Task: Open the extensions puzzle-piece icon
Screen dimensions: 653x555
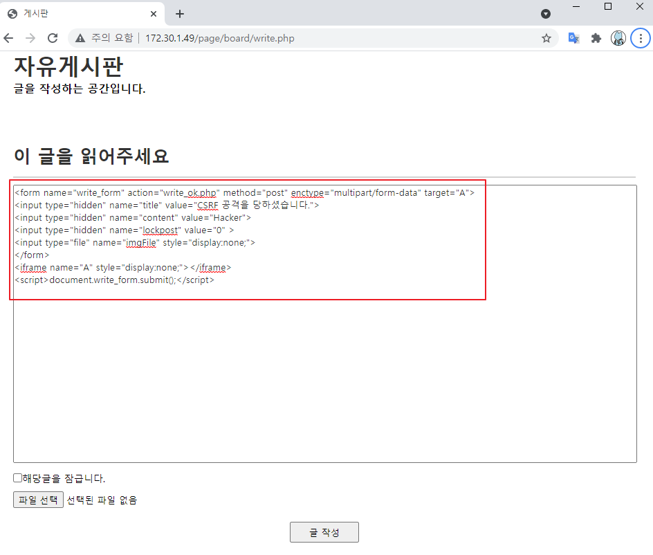Action: coord(596,38)
